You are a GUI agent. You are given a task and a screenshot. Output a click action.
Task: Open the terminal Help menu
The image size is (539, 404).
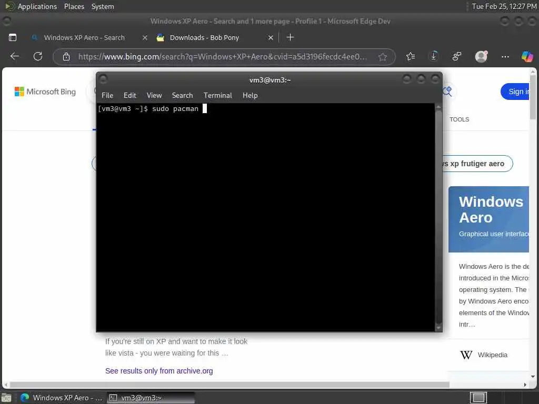coord(250,96)
